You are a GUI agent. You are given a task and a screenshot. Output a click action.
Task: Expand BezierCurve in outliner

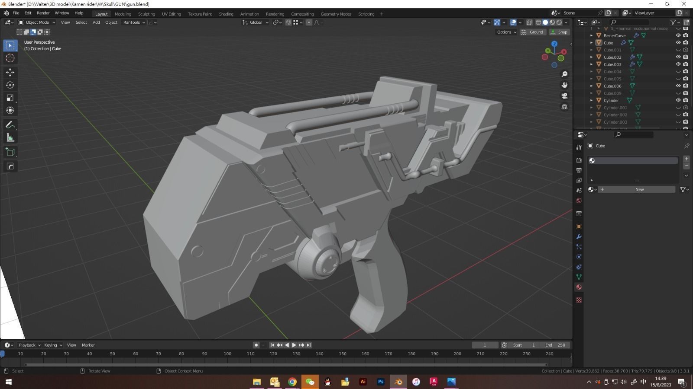(592, 35)
